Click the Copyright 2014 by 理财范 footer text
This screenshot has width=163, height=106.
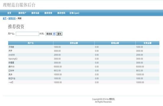(x=103, y=99)
